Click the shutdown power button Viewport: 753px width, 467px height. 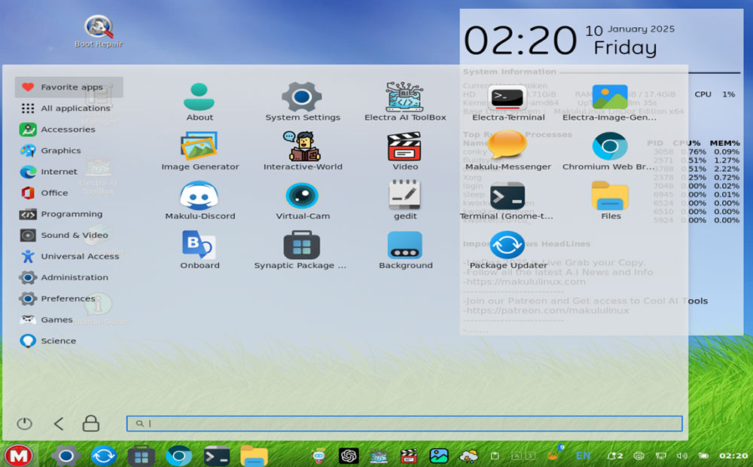point(23,423)
